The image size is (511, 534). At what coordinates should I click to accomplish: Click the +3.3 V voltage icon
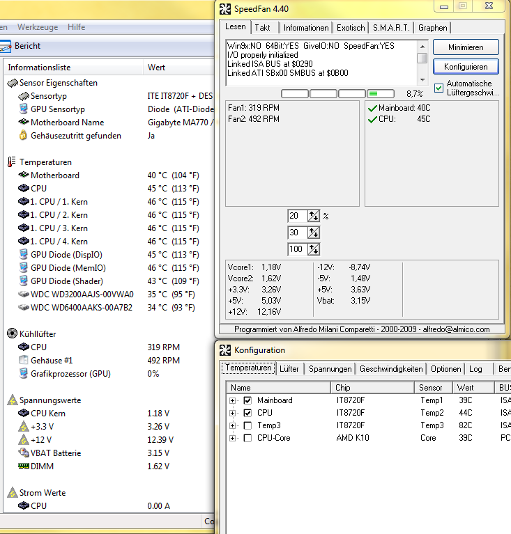24,426
